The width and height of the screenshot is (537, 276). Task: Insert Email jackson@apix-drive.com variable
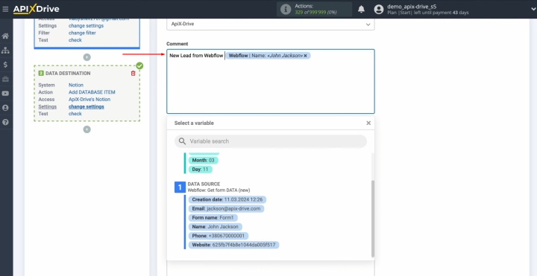[x=226, y=209]
